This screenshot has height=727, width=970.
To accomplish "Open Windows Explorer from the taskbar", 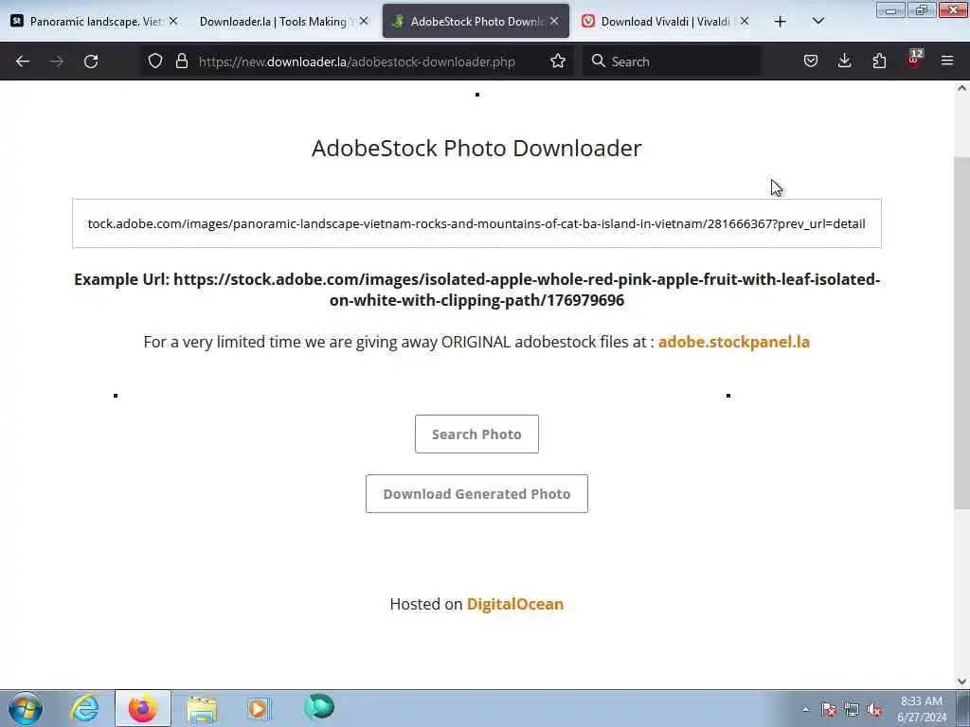I will pos(202,708).
